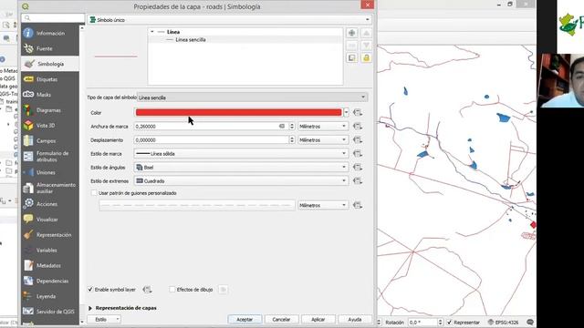Open the color dropdown arrow
584x328 pixels.
[347, 112]
